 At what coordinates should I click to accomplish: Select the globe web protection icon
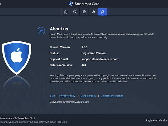tap(84, 12)
